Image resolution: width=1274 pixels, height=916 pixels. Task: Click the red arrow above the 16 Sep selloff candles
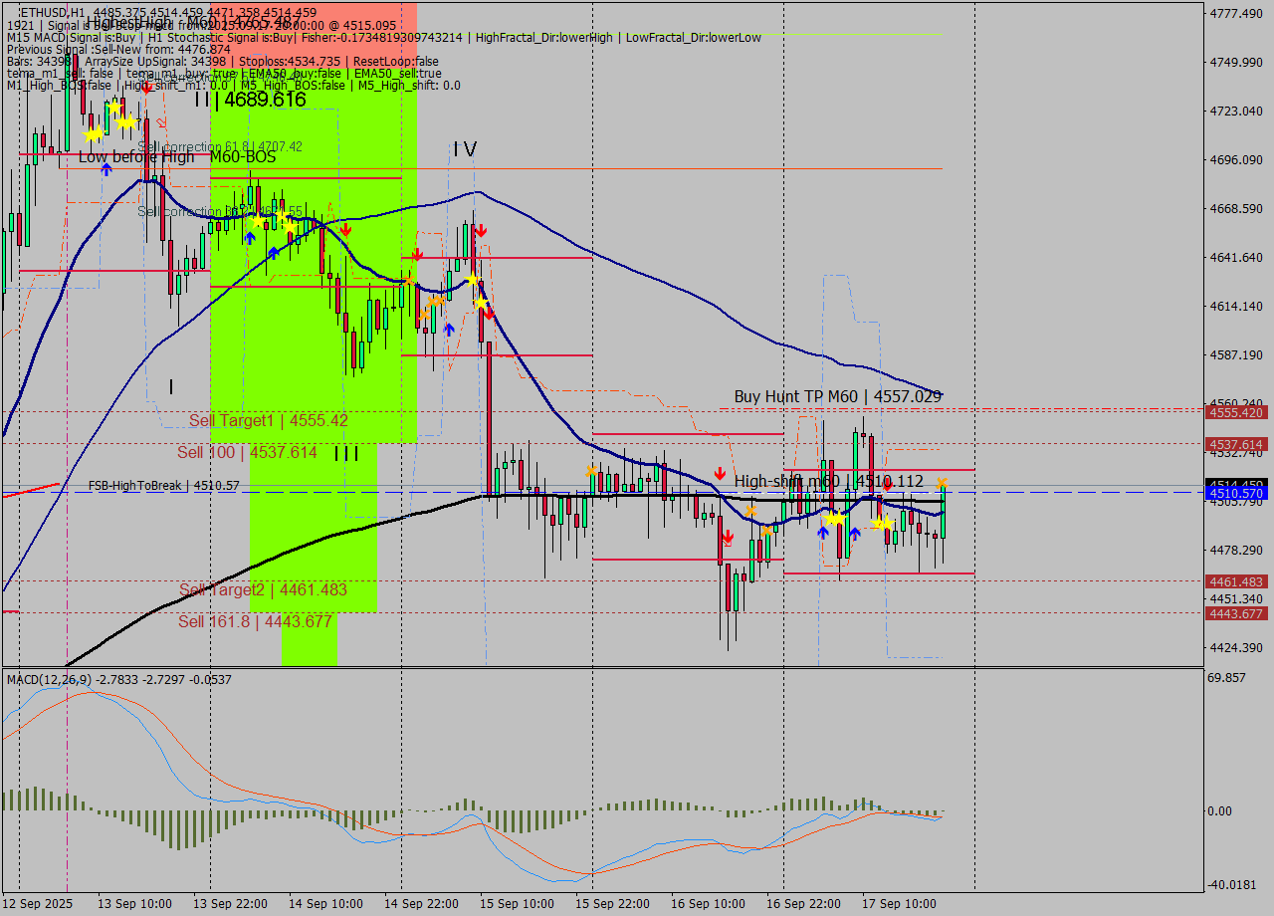coord(728,535)
